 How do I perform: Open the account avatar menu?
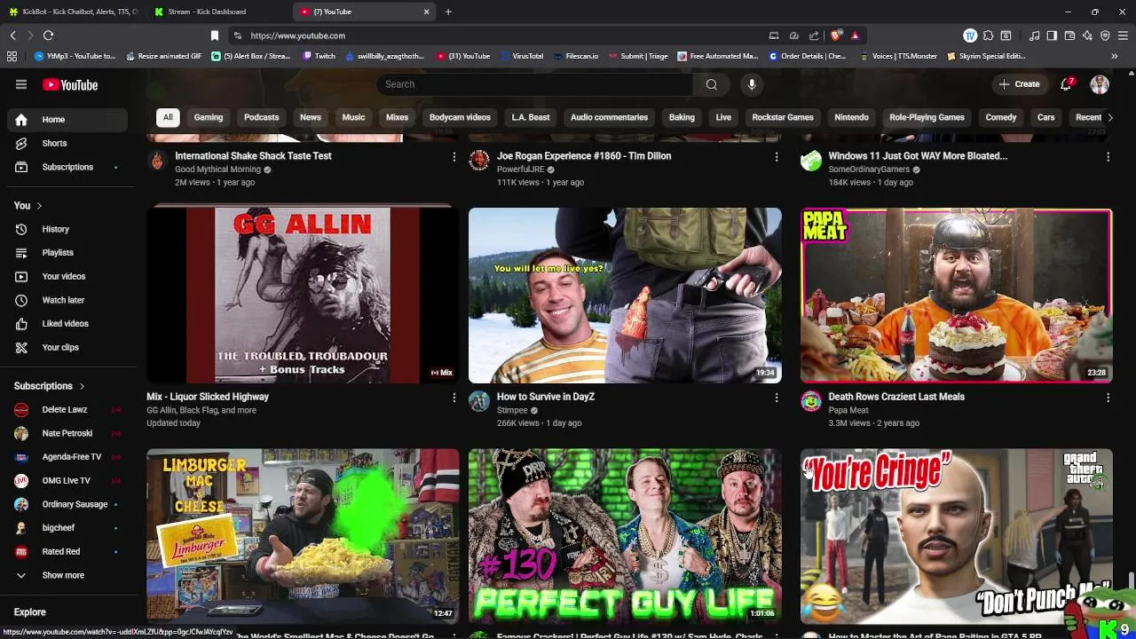1100,84
